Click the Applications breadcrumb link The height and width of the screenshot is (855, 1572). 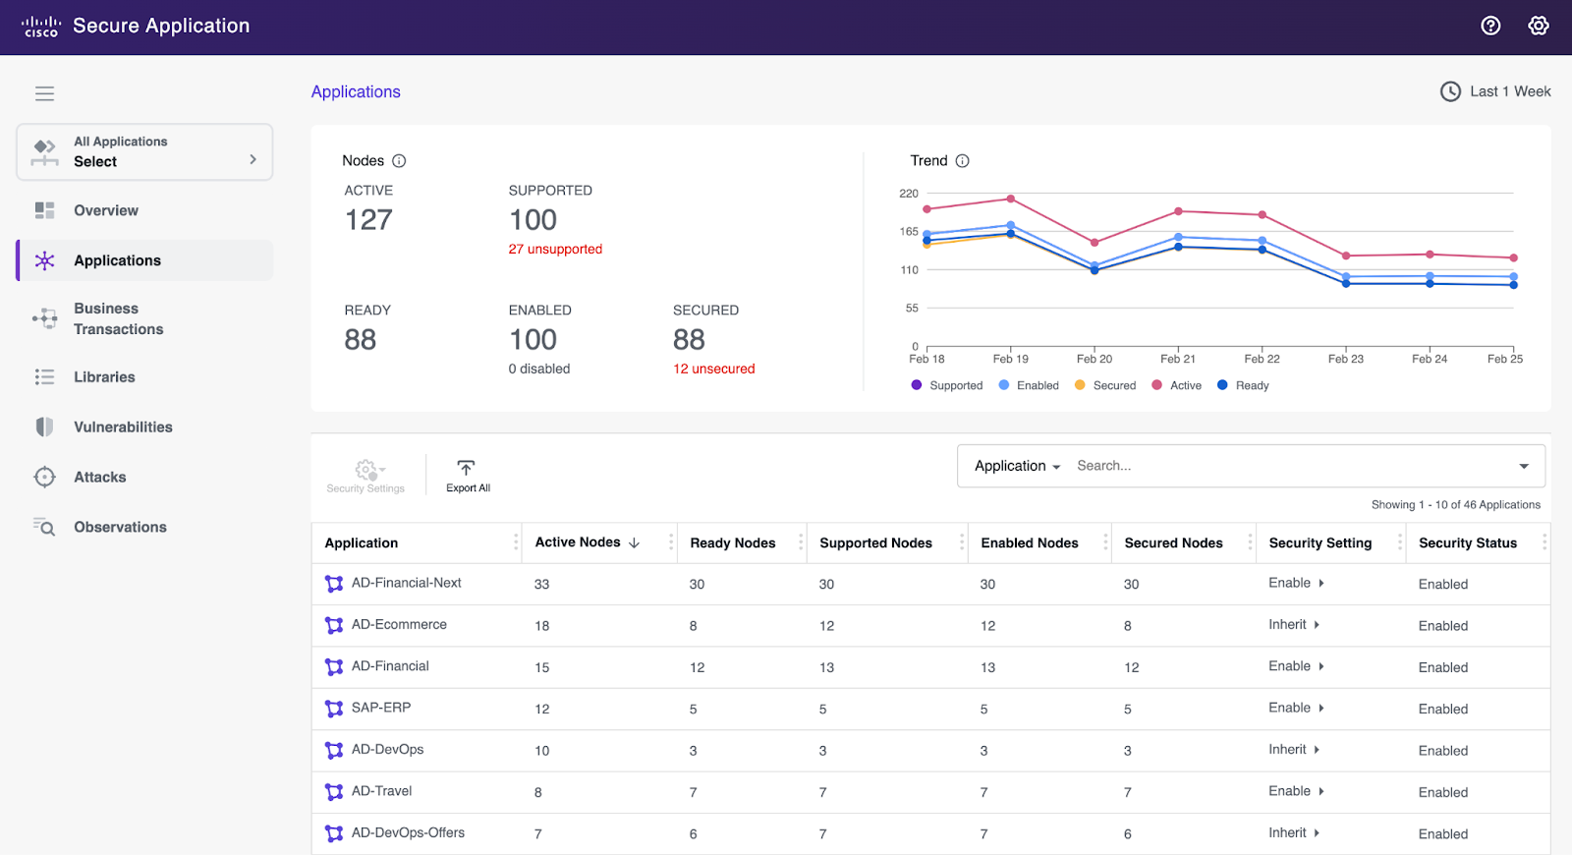coord(356,91)
